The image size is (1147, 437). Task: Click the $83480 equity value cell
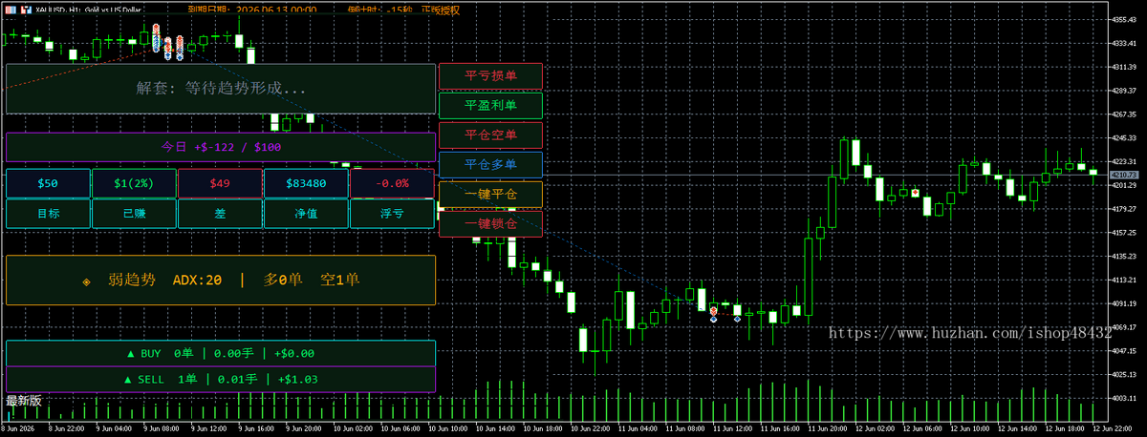point(306,183)
